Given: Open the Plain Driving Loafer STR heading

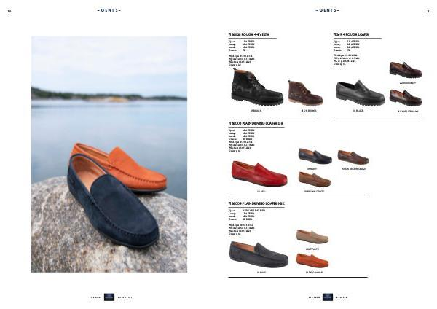Looking at the screenshot, I should [256, 123].
